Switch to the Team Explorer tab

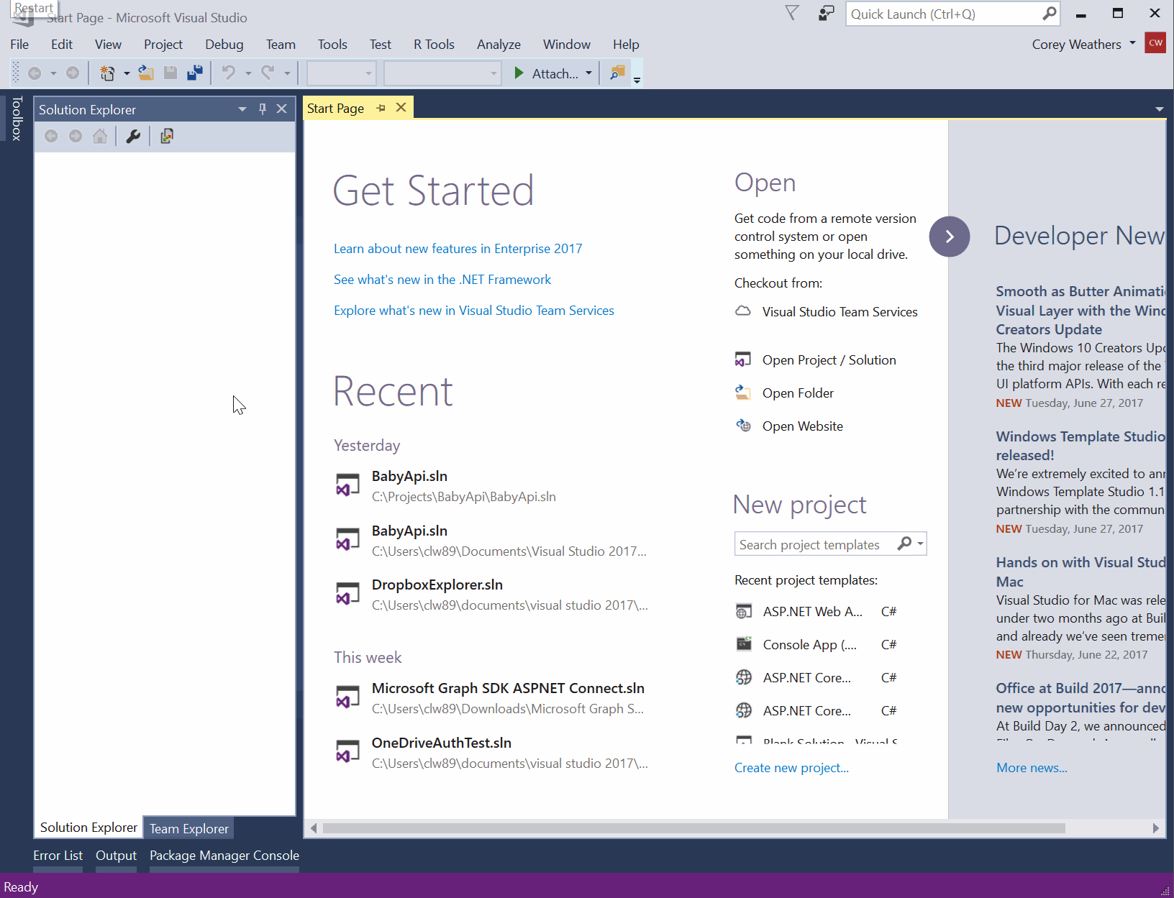point(189,828)
